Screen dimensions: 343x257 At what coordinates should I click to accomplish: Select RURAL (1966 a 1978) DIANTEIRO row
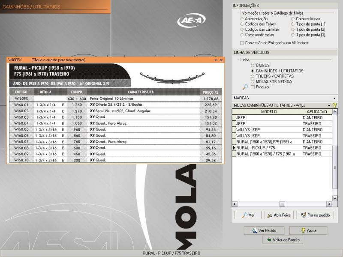[282, 142]
